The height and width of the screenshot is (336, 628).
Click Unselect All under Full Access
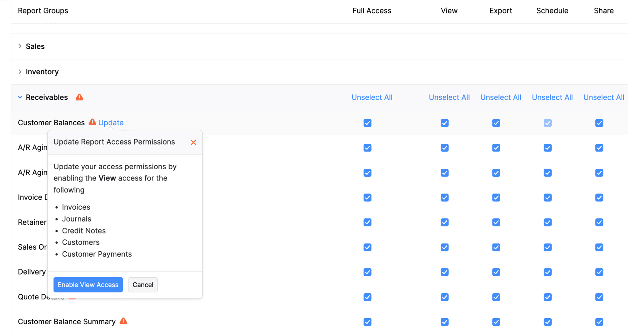point(372,97)
